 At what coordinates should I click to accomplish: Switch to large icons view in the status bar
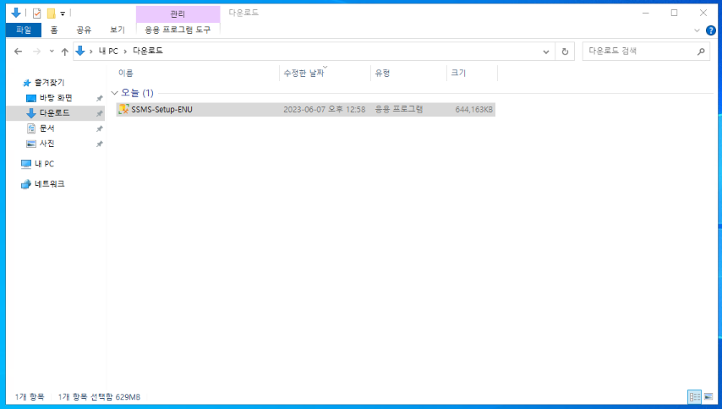[x=708, y=396]
